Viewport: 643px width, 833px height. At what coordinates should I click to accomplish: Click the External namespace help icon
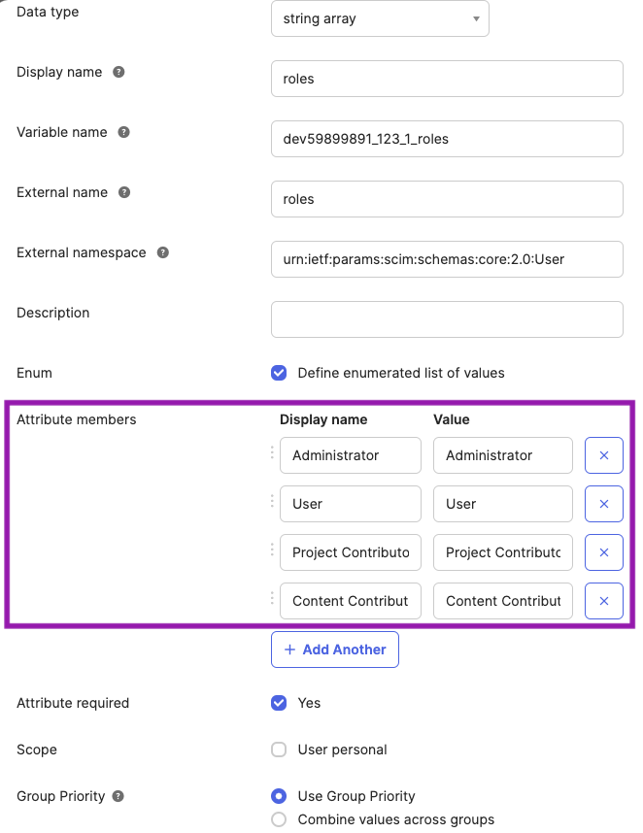(x=163, y=252)
